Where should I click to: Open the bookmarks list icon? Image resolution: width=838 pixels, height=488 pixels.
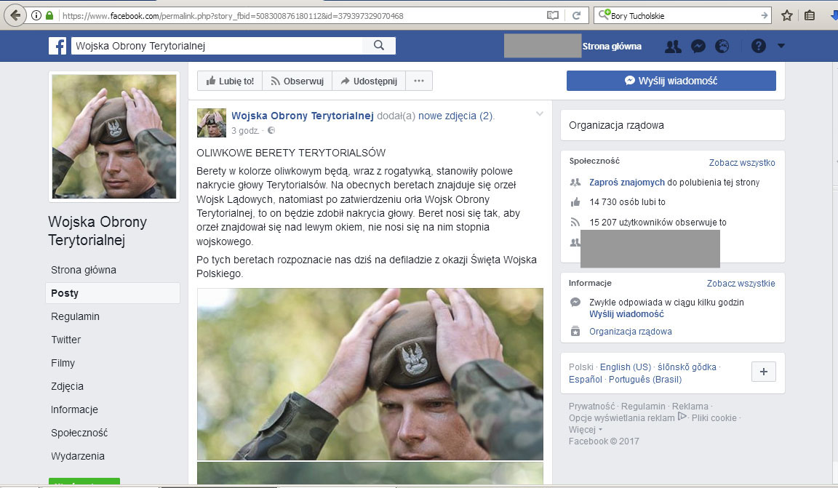pyautogui.click(x=810, y=15)
